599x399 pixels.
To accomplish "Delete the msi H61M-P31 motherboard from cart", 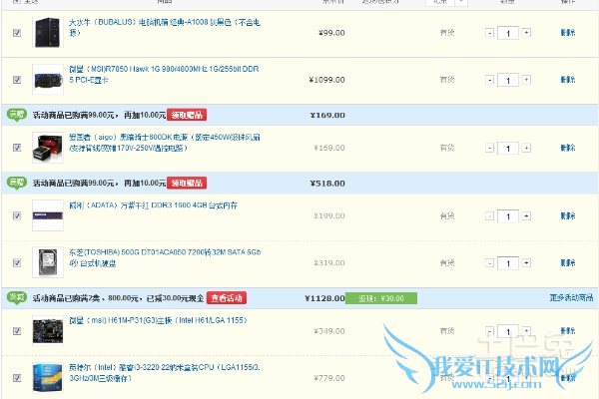I will tap(568, 331).
